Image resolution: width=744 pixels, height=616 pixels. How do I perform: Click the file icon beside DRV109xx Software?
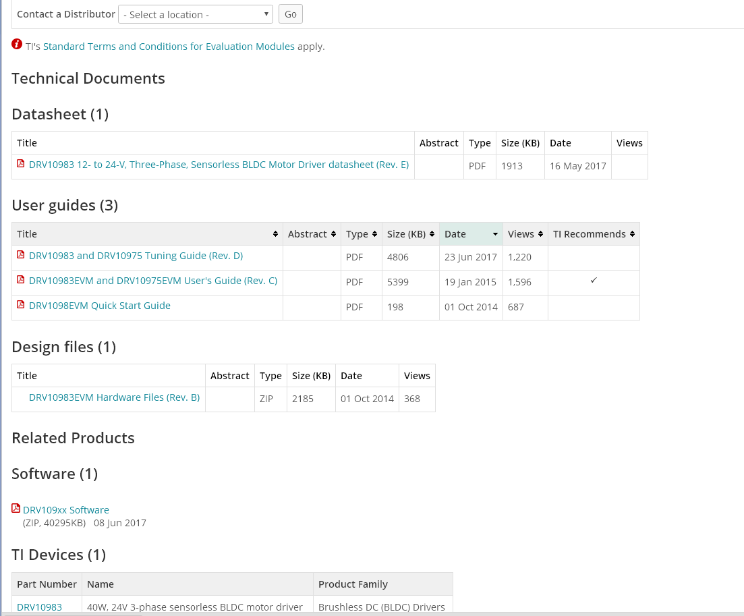click(x=16, y=508)
